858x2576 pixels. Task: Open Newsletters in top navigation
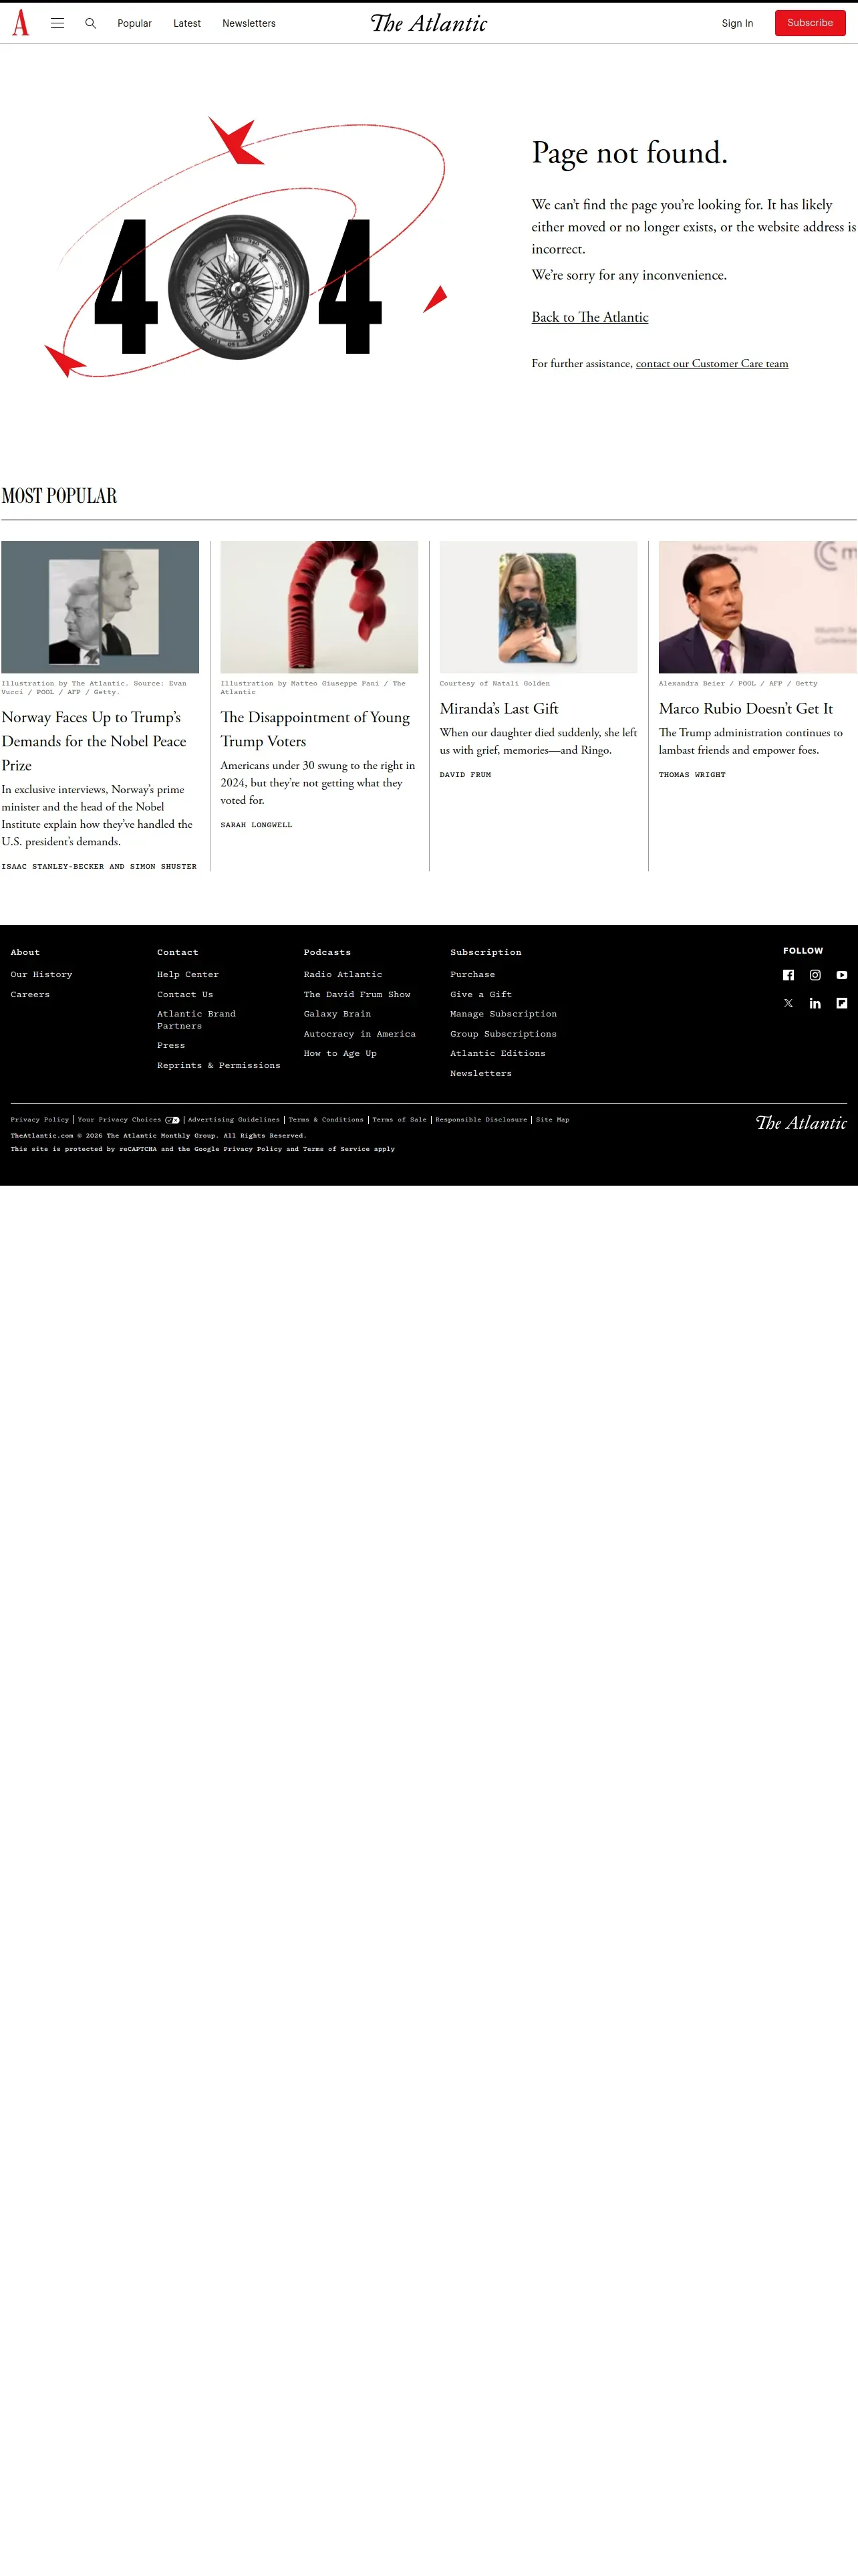pos(249,23)
